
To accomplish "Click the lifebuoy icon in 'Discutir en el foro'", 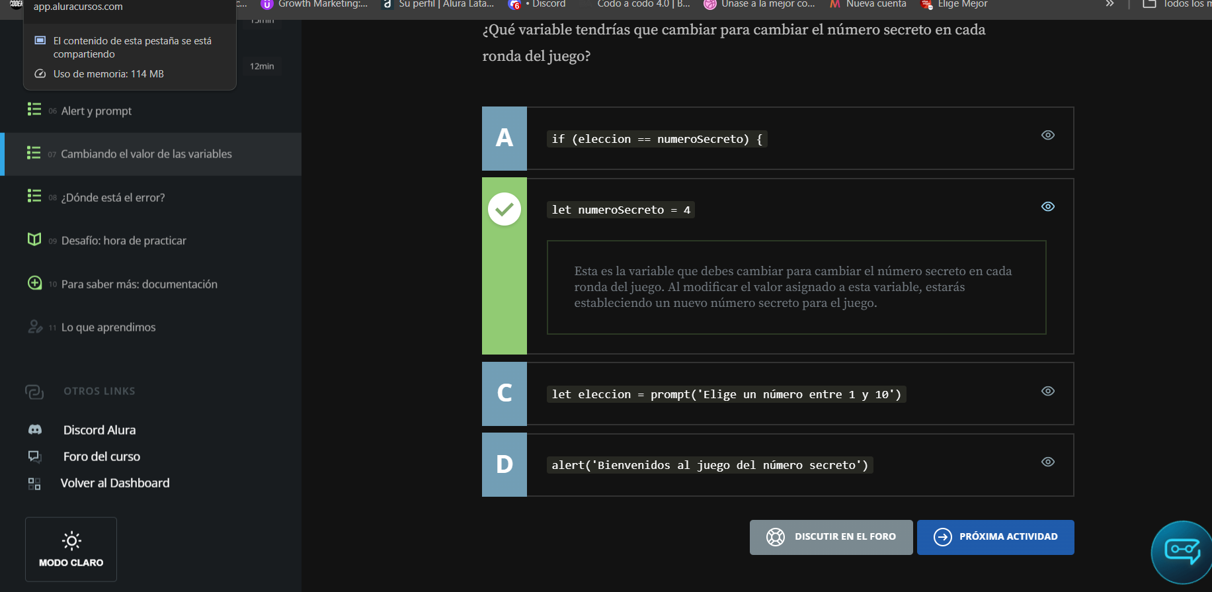I will coord(775,536).
